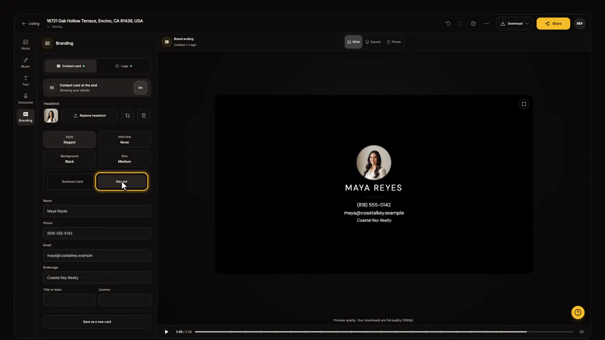Switch preview to Wide format
This screenshot has height=340, width=605.
(x=353, y=42)
